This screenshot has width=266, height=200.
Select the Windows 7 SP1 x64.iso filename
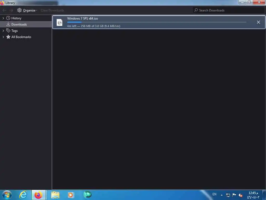pos(82,18)
